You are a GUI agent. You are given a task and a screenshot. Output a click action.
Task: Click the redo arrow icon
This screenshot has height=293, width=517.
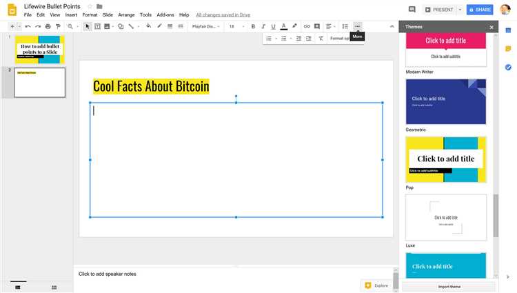38,26
